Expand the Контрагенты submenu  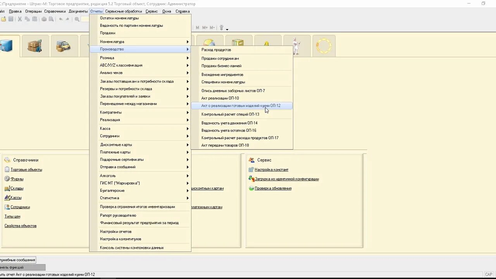click(140, 112)
